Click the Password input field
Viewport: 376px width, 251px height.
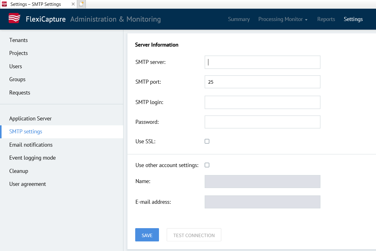click(262, 122)
